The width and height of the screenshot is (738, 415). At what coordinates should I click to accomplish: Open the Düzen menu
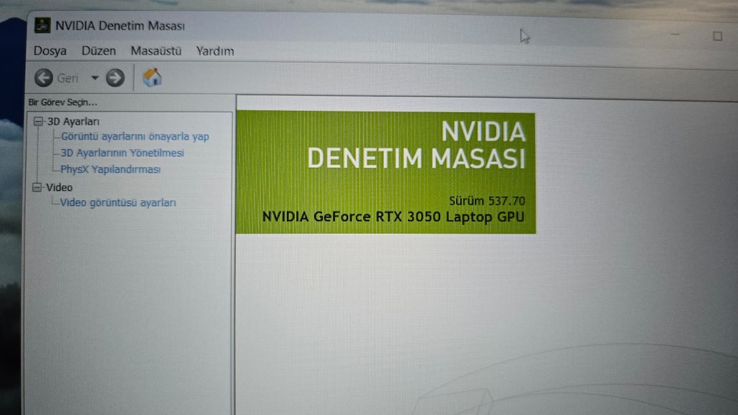point(99,51)
